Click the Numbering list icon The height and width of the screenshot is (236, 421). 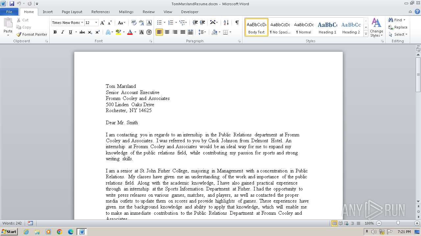(x=171, y=23)
